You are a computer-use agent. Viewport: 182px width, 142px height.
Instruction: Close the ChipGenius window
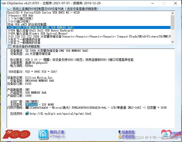(175, 3)
